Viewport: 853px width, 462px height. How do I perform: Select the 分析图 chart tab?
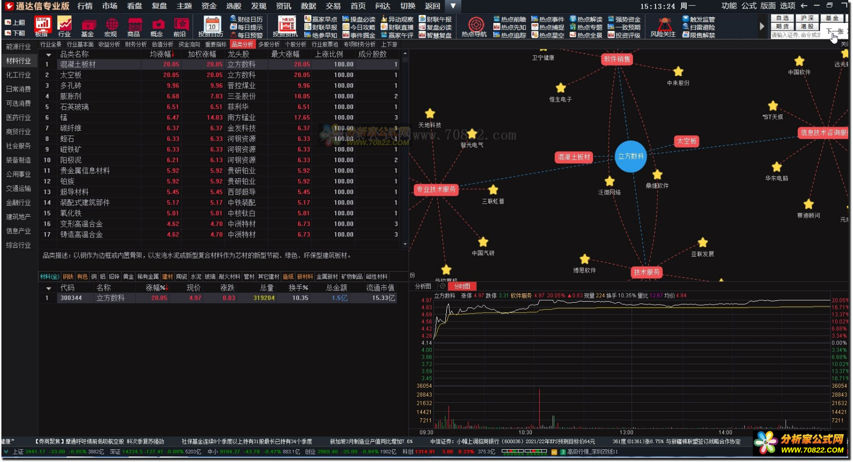423,286
